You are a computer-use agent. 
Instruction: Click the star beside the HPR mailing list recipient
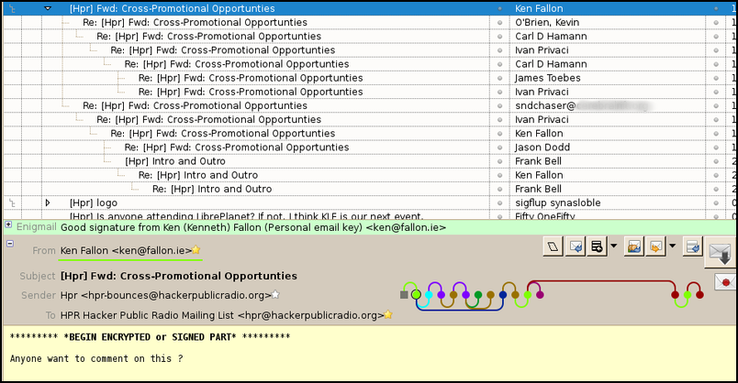388,315
